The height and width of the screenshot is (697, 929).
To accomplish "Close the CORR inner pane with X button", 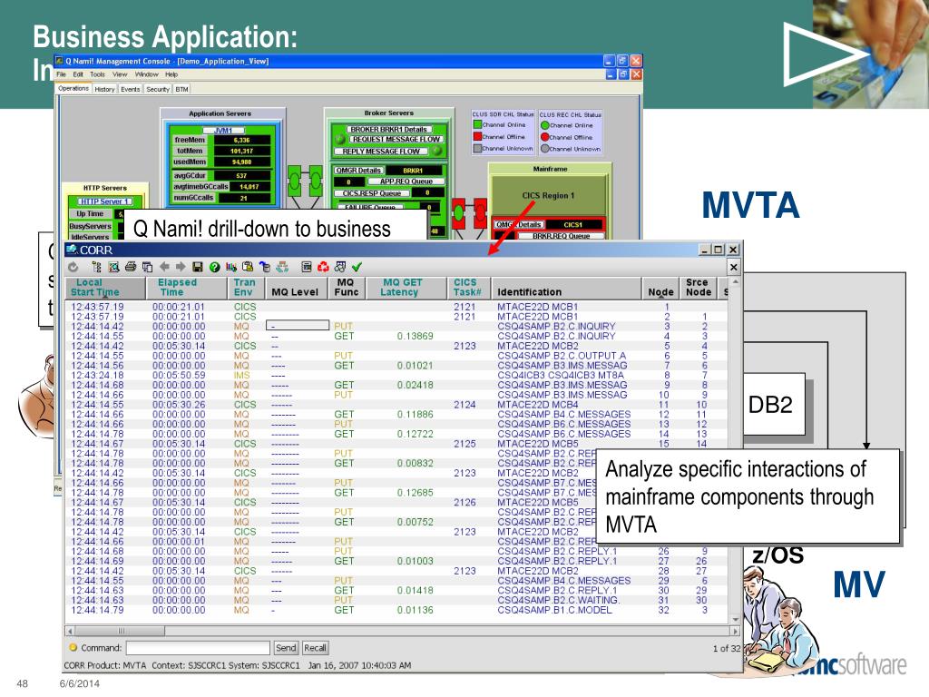I will 733,267.
